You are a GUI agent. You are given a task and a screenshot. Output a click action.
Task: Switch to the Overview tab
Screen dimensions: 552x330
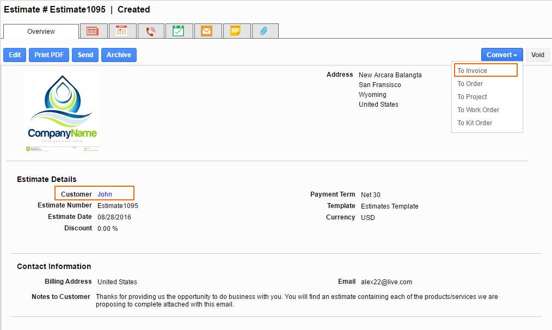pyautogui.click(x=41, y=32)
